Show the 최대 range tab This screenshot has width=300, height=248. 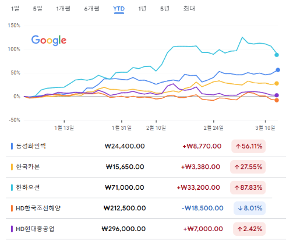(189, 9)
